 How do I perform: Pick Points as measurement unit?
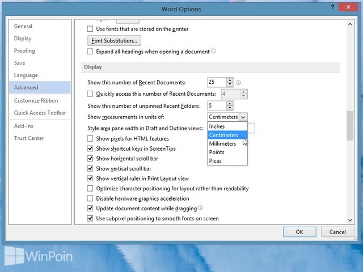[x=227, y=152]
